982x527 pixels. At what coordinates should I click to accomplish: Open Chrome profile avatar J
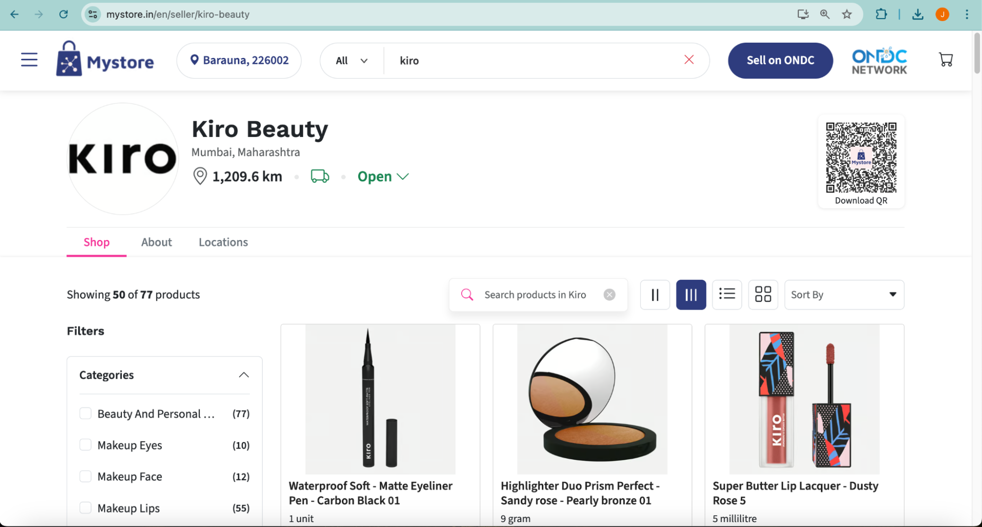point(942,14)
